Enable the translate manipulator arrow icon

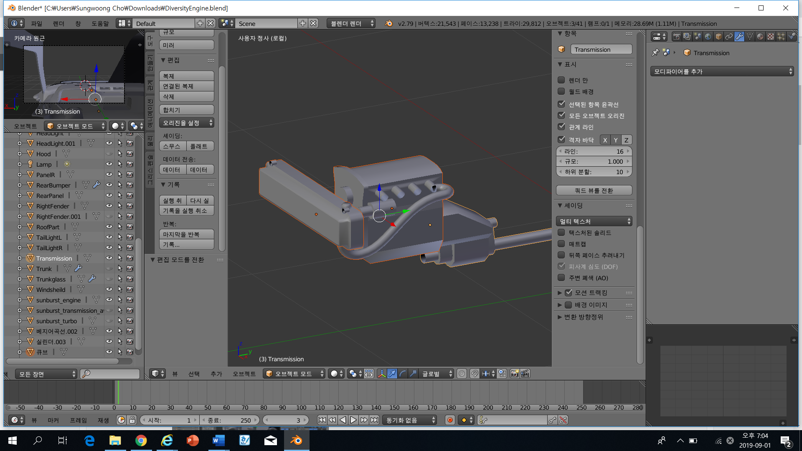coord(392,374)
